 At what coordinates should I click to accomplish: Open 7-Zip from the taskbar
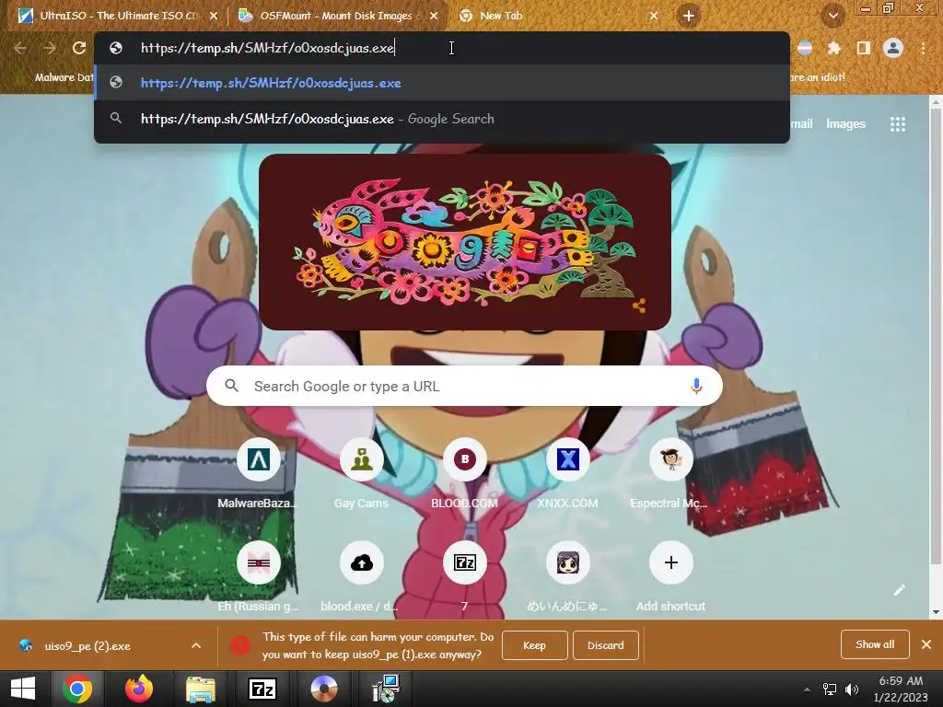262,689
